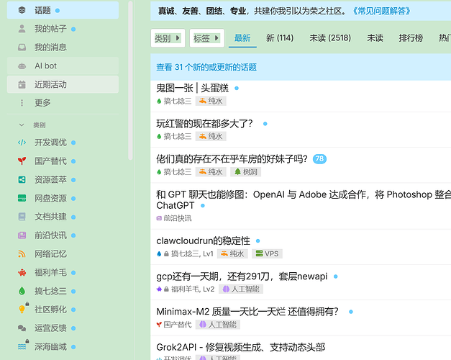
Task: Click 人工智能 tag under Minimax-M2 topic
Action: (x=218, y=325)
